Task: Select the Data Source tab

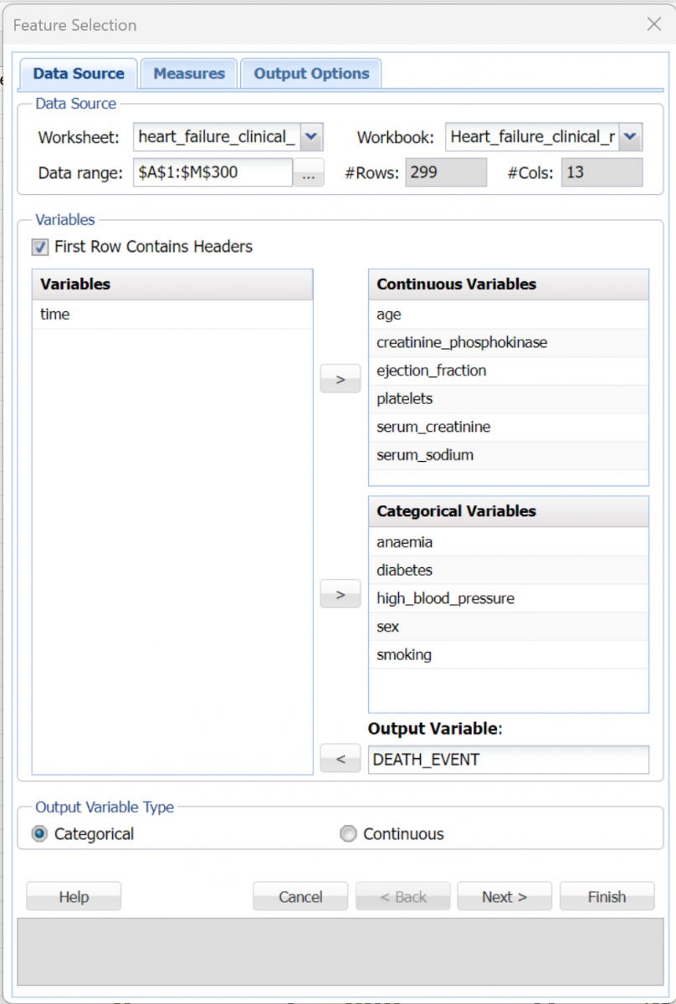Action: (79, 74)
